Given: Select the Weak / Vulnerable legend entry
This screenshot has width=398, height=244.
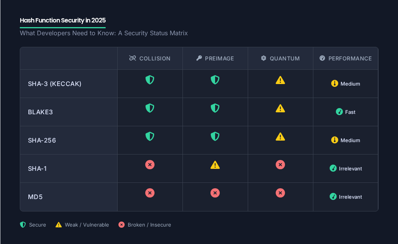Looking at the screenshot, I should 82,225.
